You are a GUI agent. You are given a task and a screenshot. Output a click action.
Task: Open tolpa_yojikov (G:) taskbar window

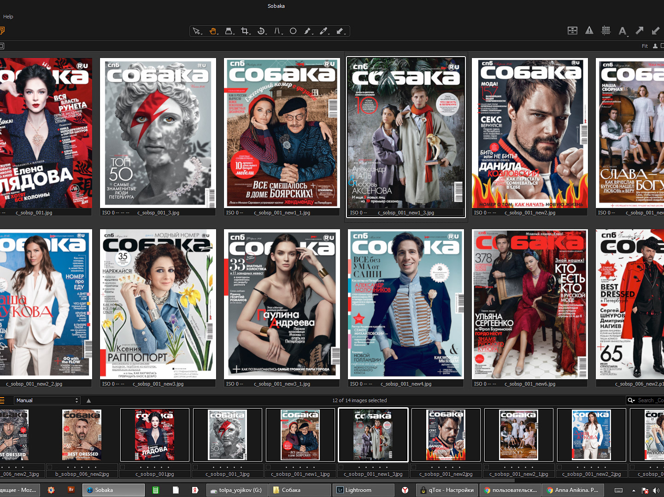pyautogui.click(x=237, y=490)
